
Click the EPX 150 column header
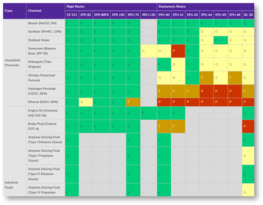[x=118, y=15]
